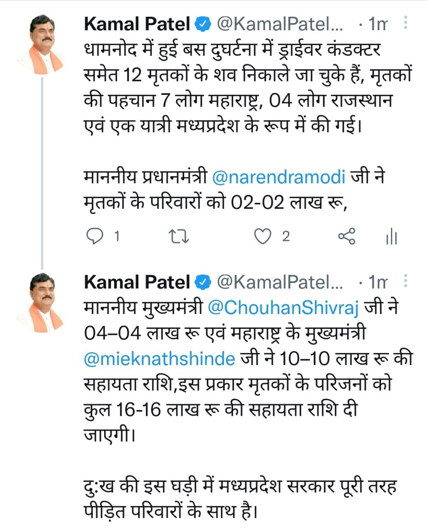Click the Kamal Patel name on first tweet
This screenshot has width=428, height=528.
click(136, 25)
